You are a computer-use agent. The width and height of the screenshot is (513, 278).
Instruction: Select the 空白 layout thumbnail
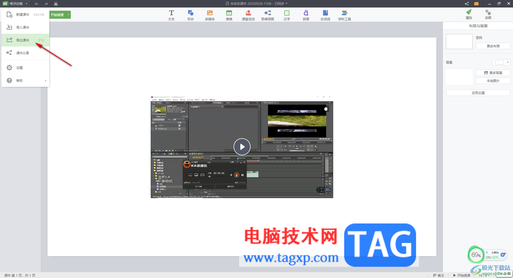click(459, 41)
